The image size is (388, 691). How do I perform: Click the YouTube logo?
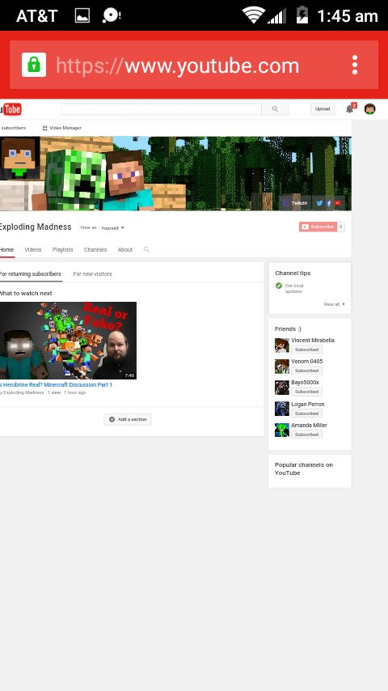[x=11, y=109]
